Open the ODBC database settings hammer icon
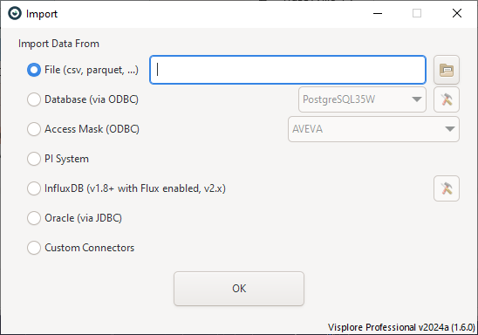This screenshot has height=335, width=478. tap(447, 99)
